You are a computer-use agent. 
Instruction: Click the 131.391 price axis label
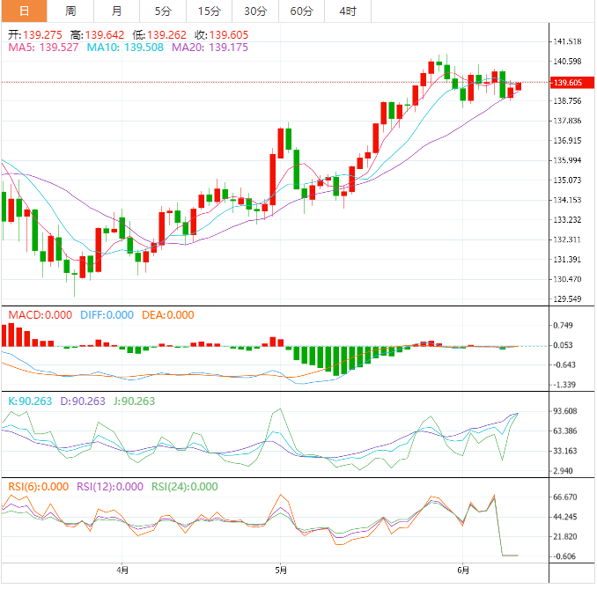(x=567, y=259)
